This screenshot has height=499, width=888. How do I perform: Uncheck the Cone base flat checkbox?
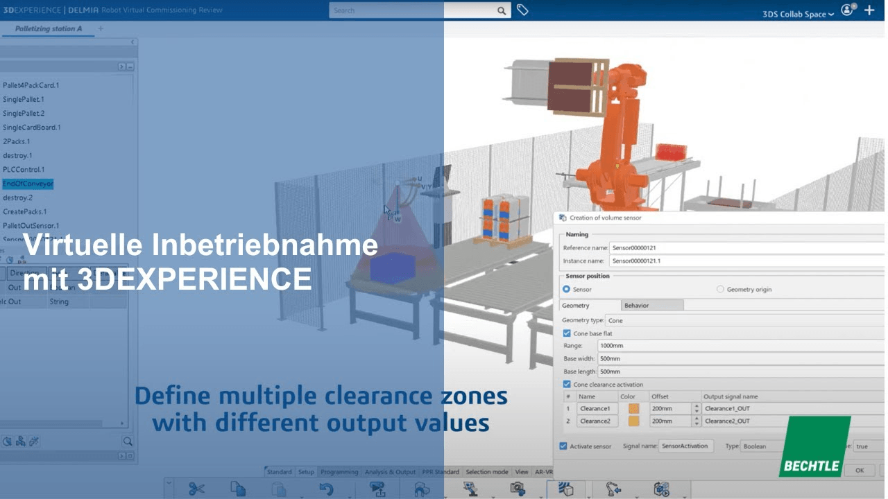click(x=567, y=333)
